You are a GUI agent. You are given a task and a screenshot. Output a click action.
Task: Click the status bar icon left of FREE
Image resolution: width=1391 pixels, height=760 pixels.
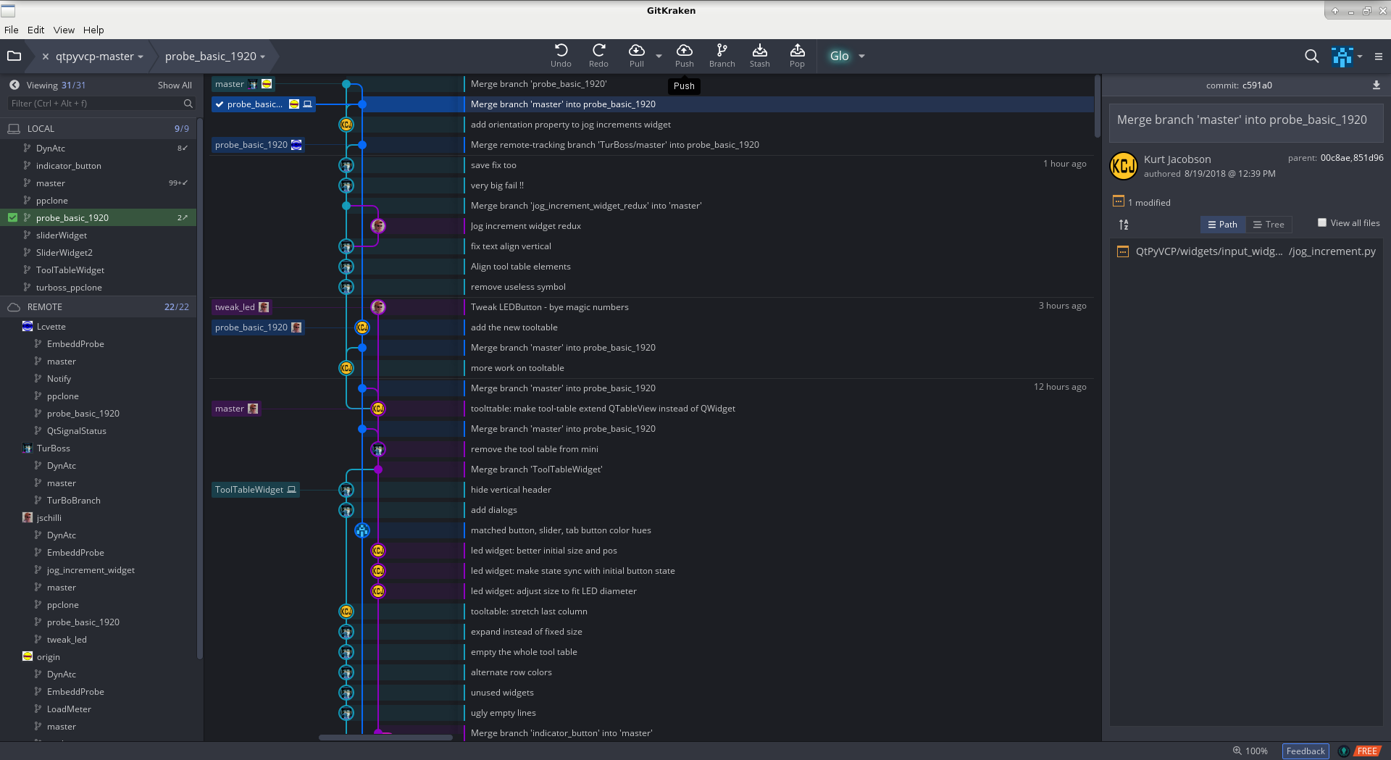(1344, 751)
